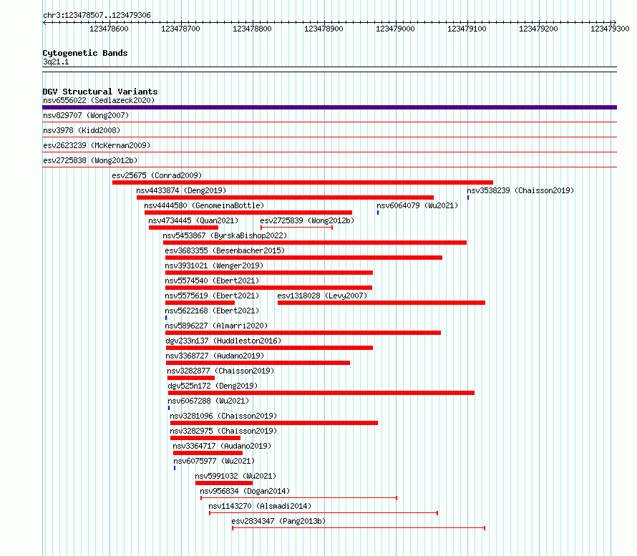Click nsv3538239 (Chaisson2019) blue marker
The height and width of the screenshot is (556, 637).
[x=468, y=197]
